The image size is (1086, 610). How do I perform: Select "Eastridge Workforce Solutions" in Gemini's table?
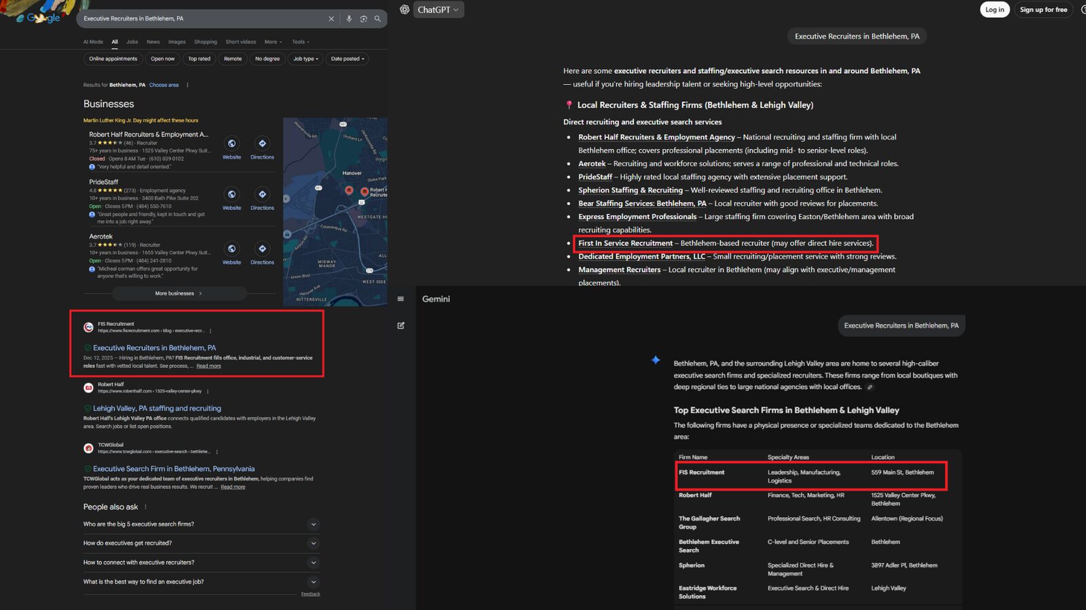(708, 592)
